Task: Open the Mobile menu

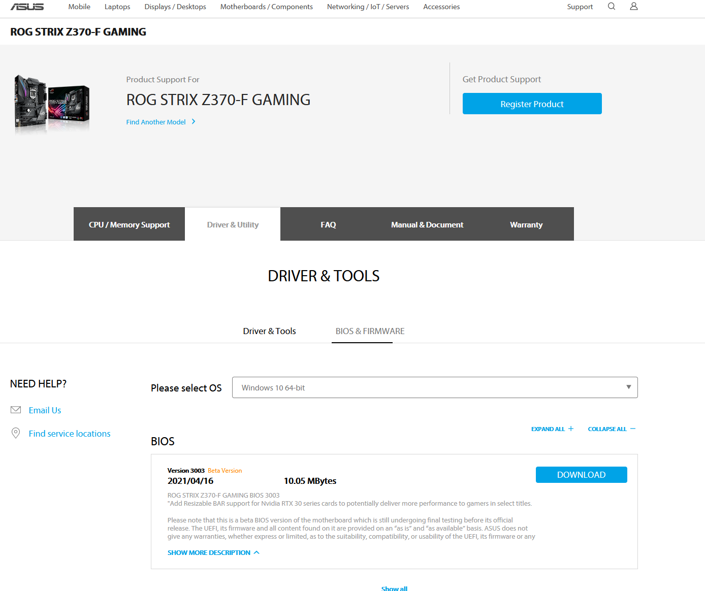Action: tap(79, 7)
